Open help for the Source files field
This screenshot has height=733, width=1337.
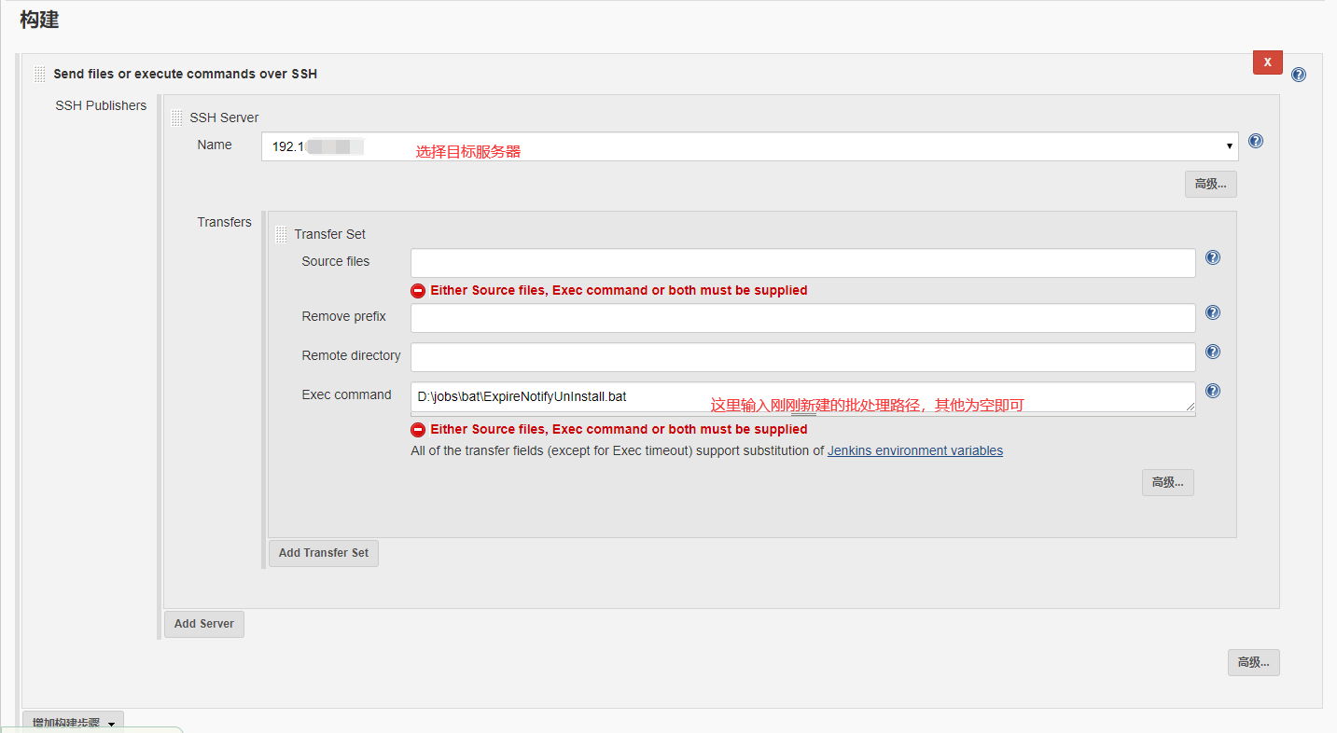click(1212, 257)
